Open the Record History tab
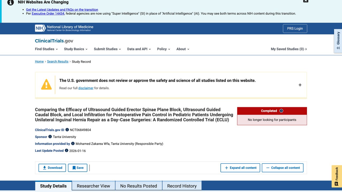This screenshot has height=192, width=342. [182, 186]
